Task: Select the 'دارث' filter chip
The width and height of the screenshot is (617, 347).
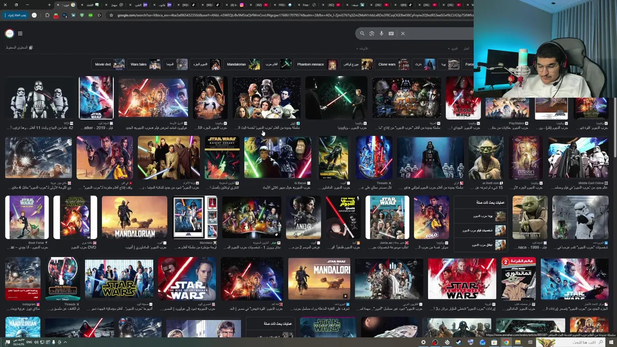Action: [x=424, y=64]
